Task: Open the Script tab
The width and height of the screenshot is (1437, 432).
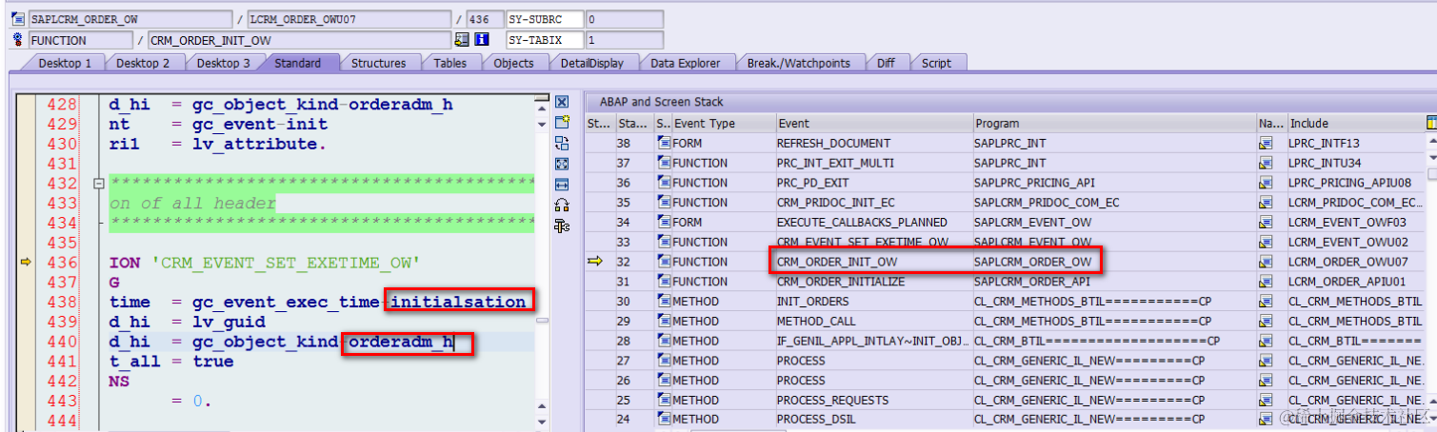Action: click(x=936, y=63)
